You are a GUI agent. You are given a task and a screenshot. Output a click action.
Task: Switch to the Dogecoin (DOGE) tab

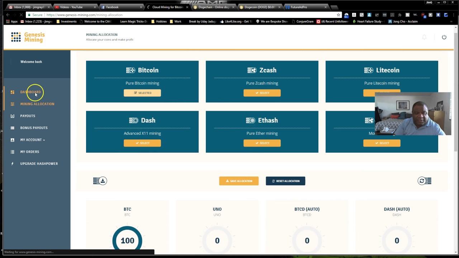click(260, 7)
